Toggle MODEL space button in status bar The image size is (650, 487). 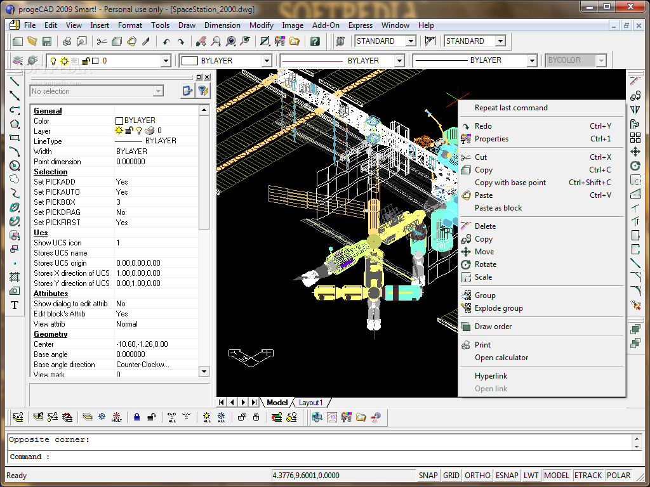pos(557,476)
